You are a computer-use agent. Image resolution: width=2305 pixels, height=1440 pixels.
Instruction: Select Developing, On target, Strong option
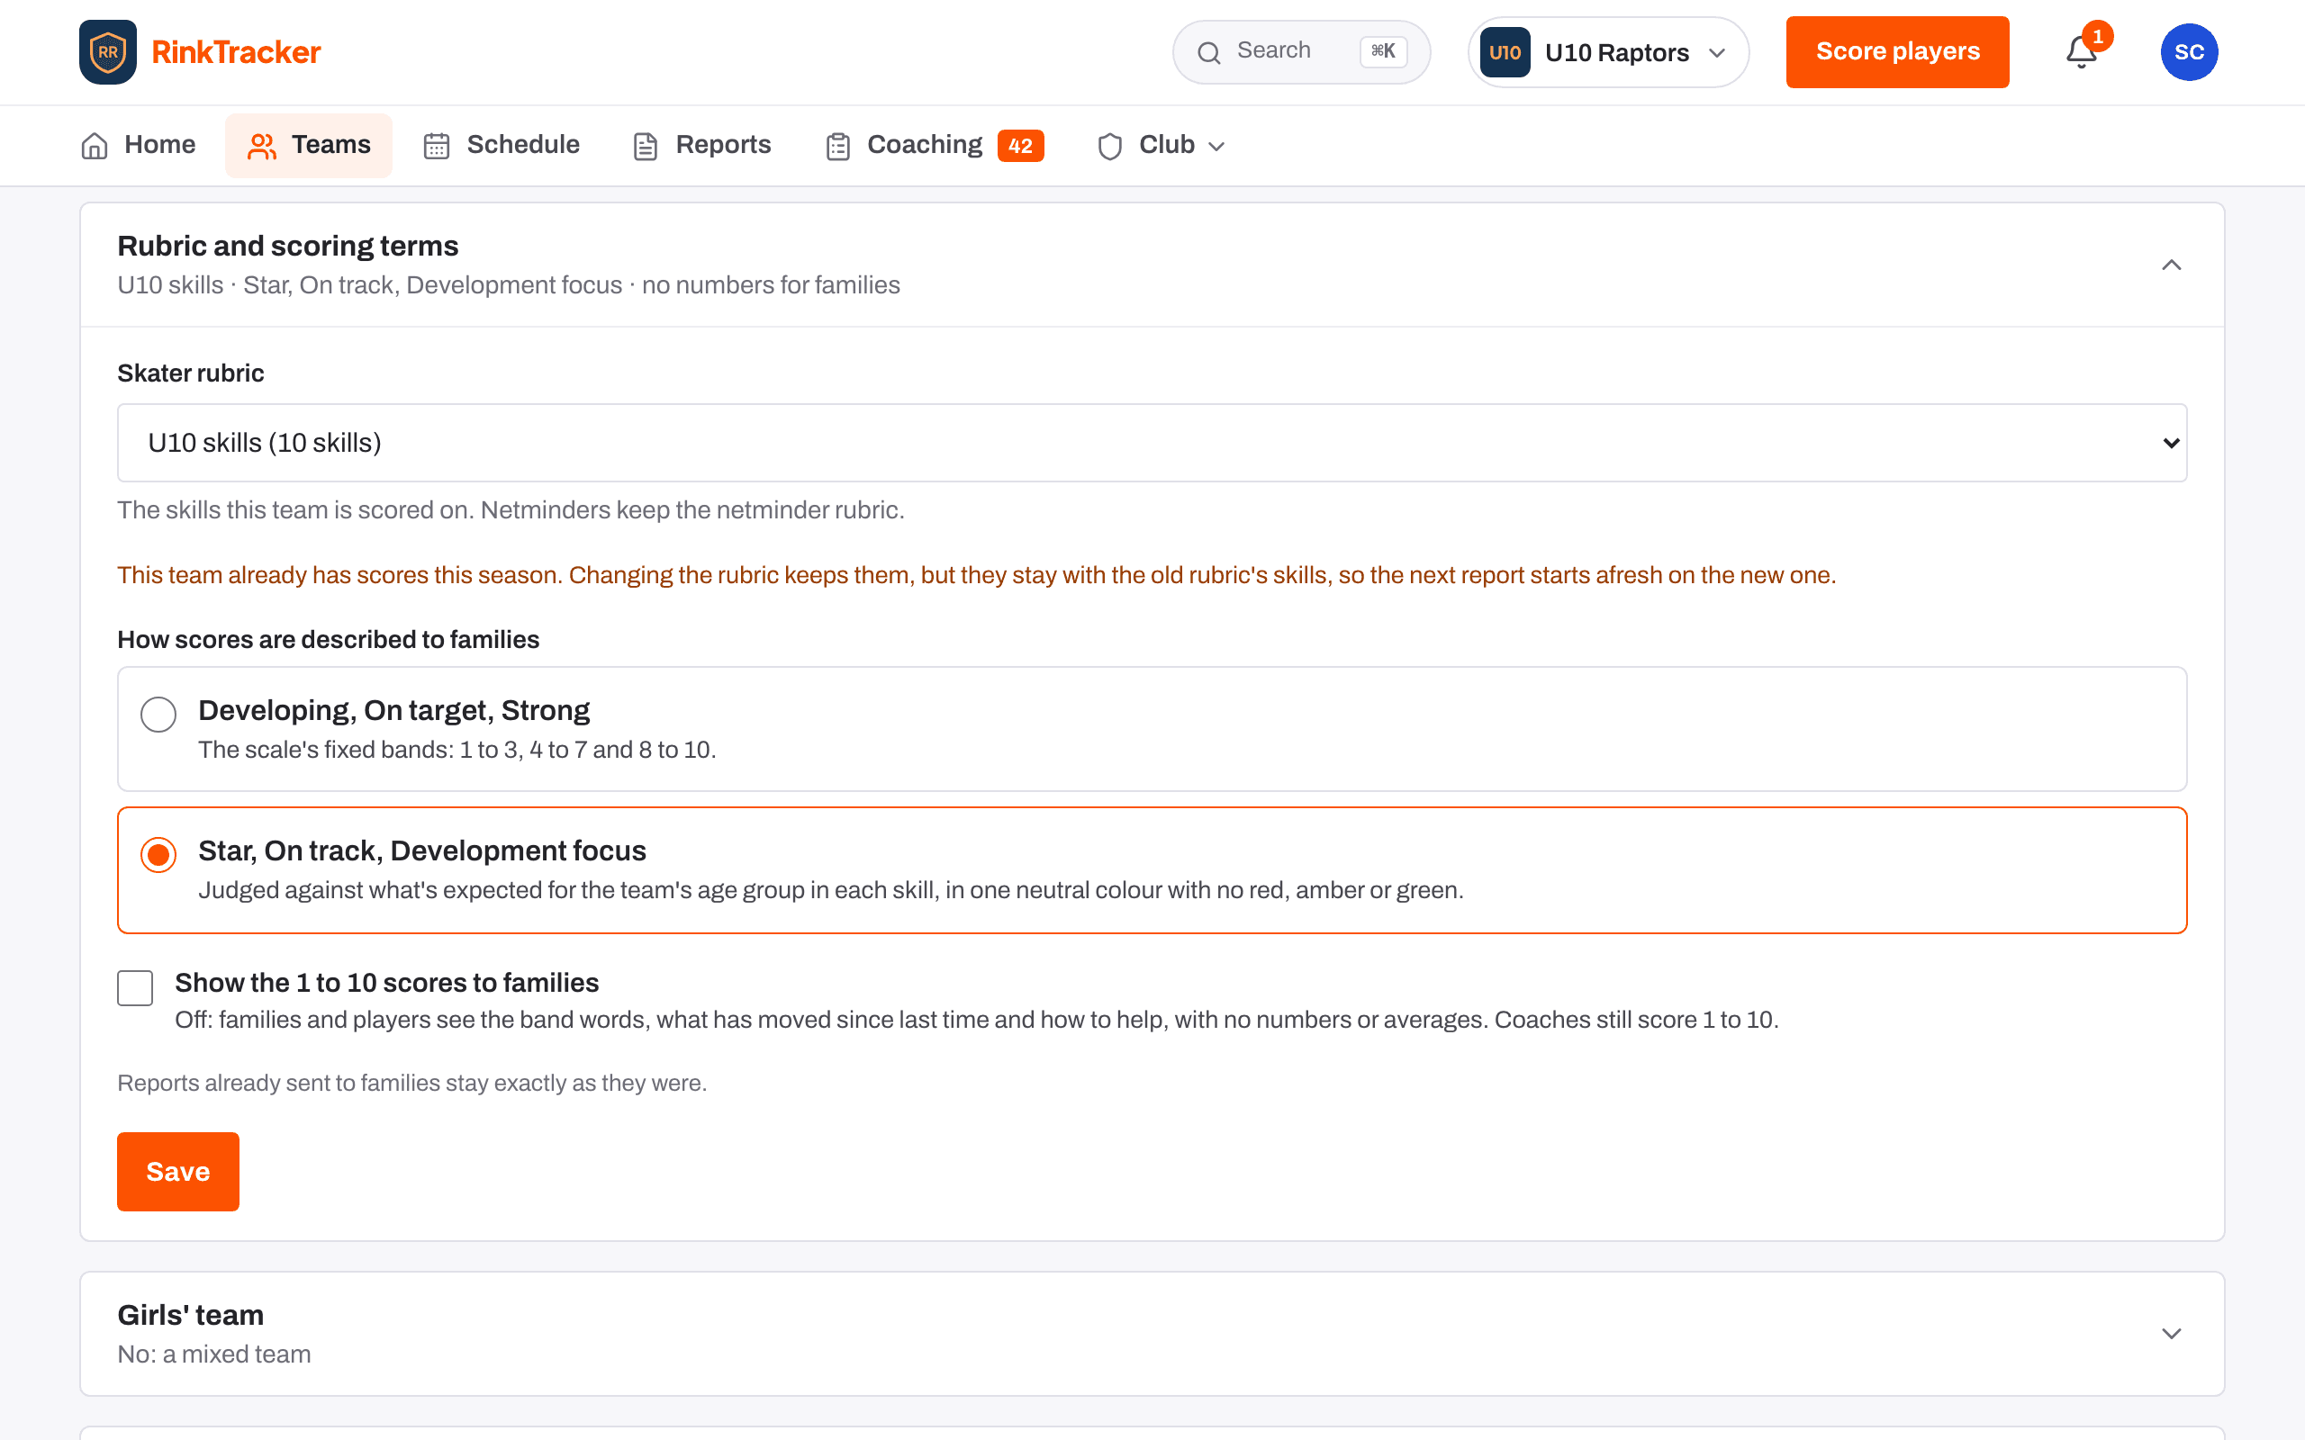click(1152, 729)
